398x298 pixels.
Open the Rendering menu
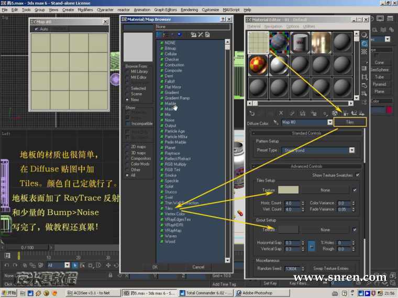189,10
